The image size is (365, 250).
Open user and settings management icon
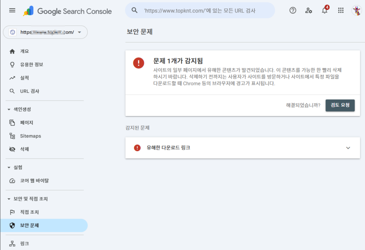pos(309,10)
